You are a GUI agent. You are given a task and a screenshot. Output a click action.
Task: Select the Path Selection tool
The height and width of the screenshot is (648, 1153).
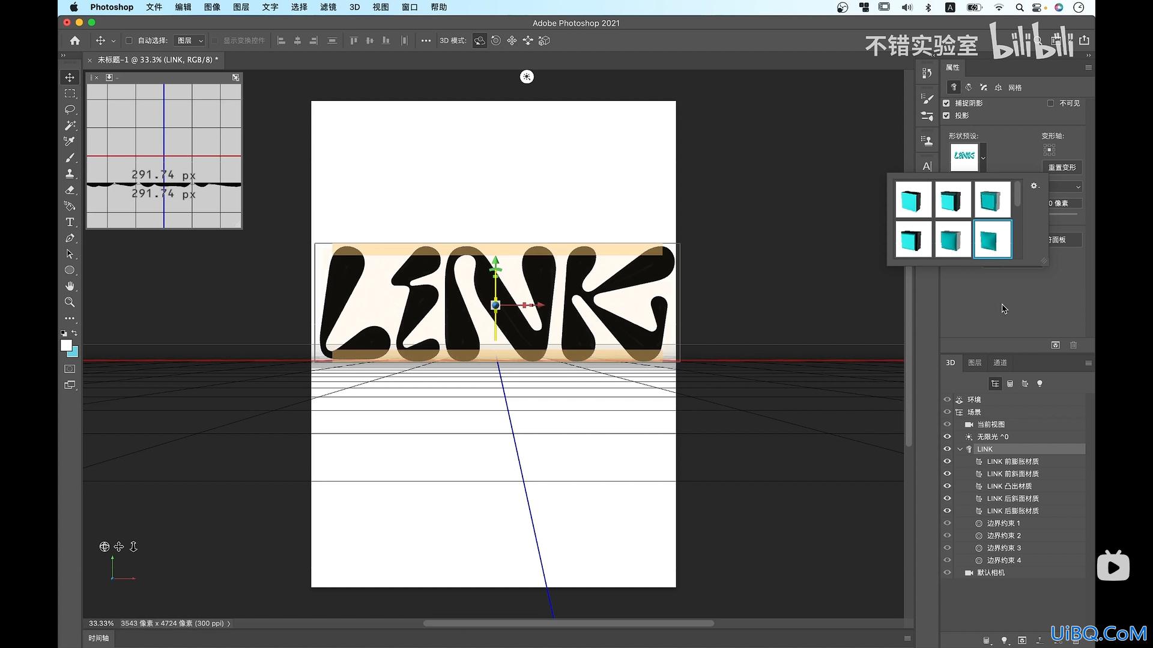pyautogui.click(x=70, y=254)
